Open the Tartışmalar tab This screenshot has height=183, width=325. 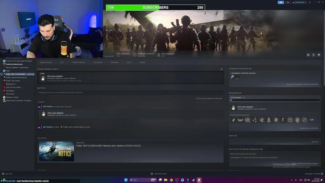98,62
